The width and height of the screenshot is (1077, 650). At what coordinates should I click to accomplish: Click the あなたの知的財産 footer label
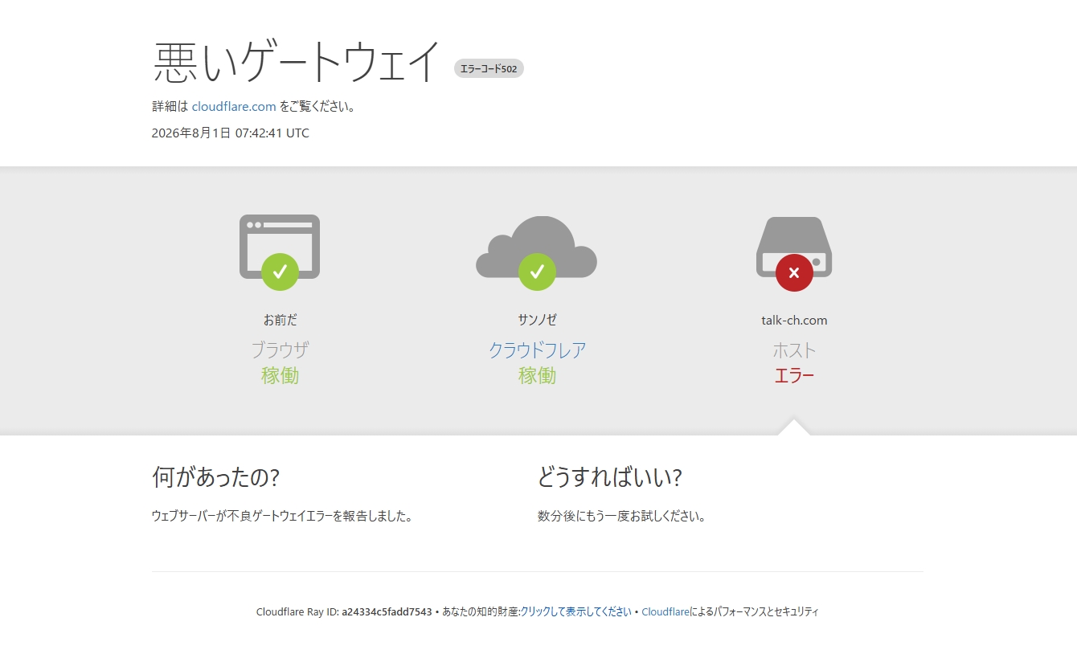(481, 611)
